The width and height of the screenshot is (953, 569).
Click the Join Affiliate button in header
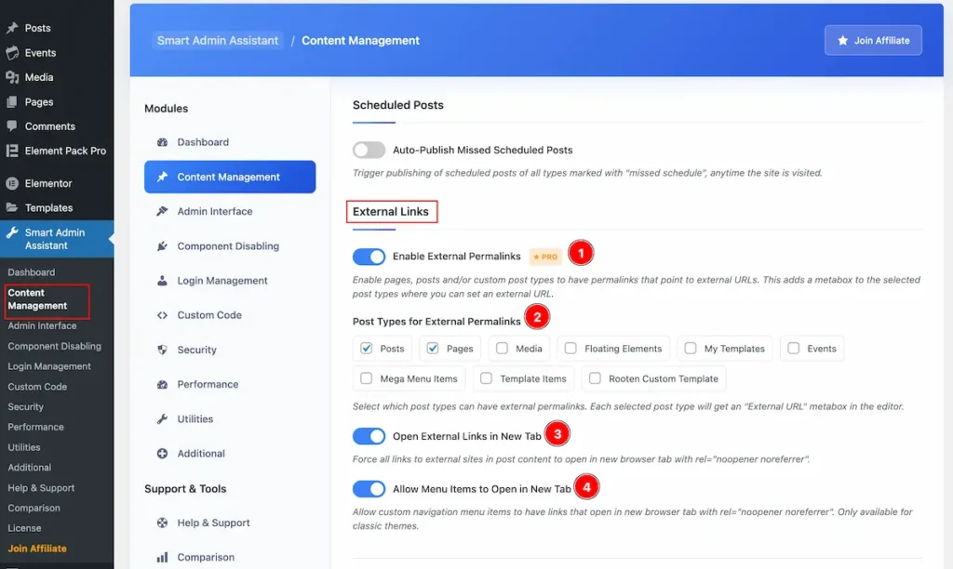(x=873, y=40)
